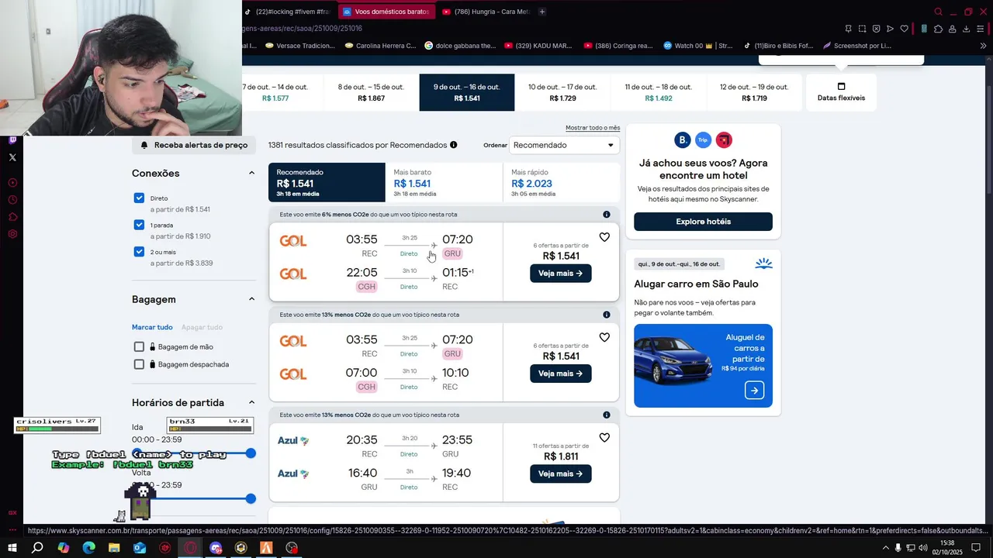Adjust the Ida departure time slider handle
This screenshot has height=558, width=993.
(x=251, y=453)
